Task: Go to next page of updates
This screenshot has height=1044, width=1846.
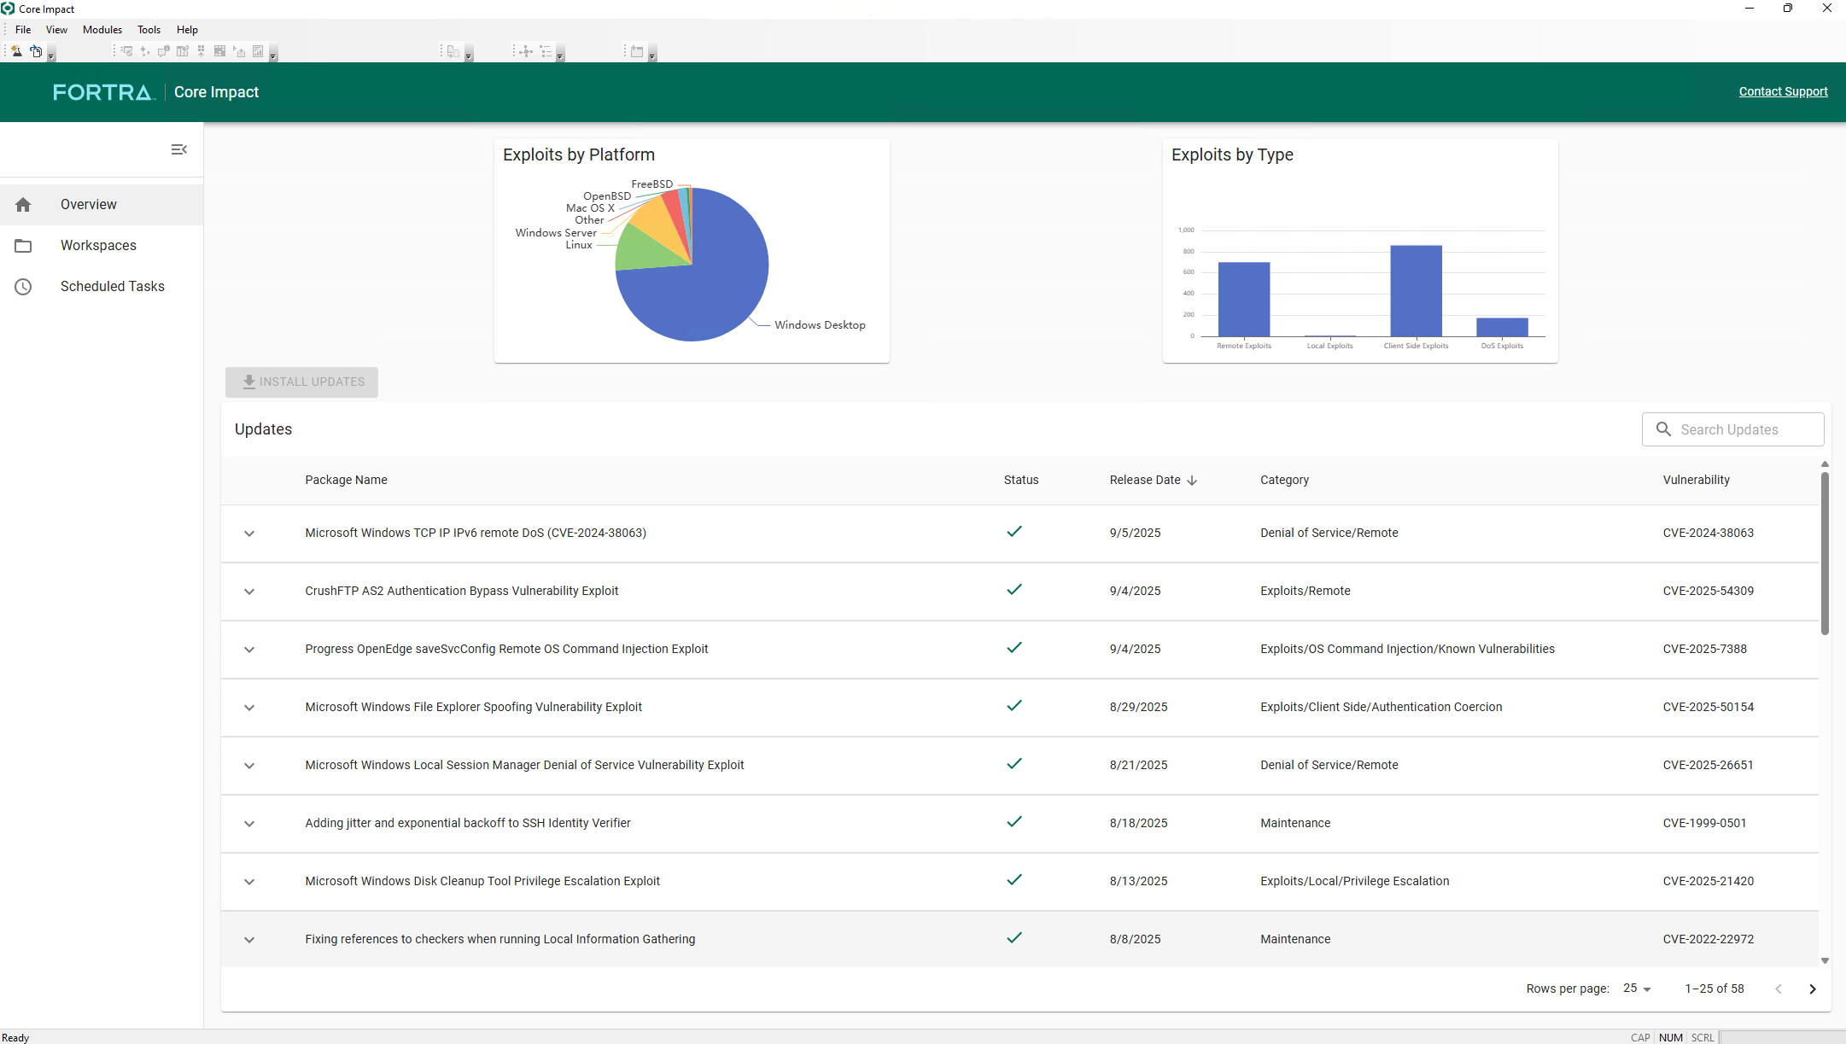Action: 1812,989
